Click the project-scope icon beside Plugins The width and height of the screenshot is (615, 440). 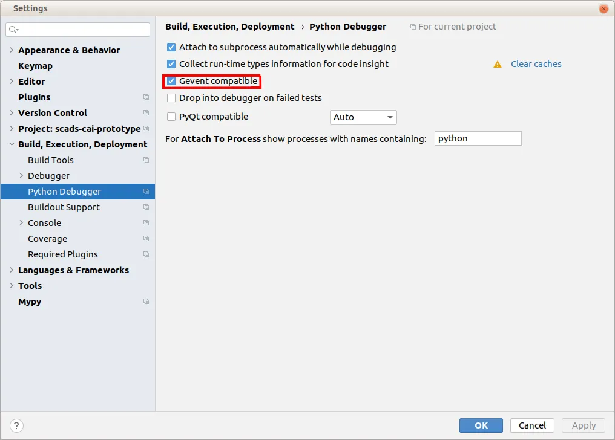(x=146, y=97)
